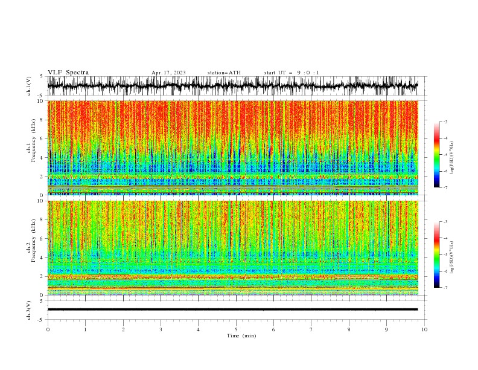Image resolution: width=478 pixels, height=370 pixels.
Task: Click the "log(PSD)(V²/Hz)" label beside ch.2 color bar
Action: [451, 258]
